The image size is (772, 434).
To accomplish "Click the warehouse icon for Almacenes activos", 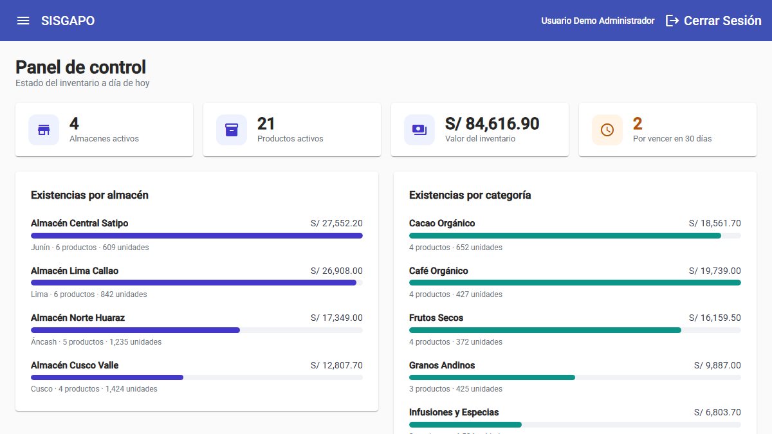I will coord(44,130).
